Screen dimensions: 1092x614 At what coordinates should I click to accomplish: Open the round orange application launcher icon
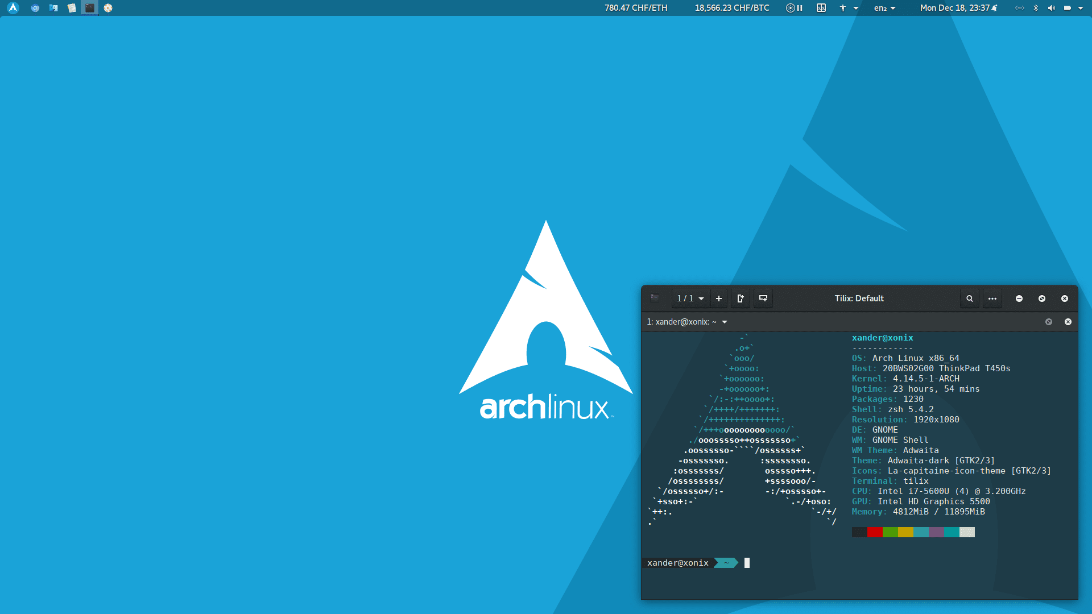click(x=108, y=8)
